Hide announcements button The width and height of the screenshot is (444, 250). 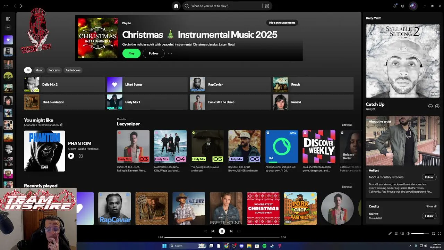coord(282,23)
